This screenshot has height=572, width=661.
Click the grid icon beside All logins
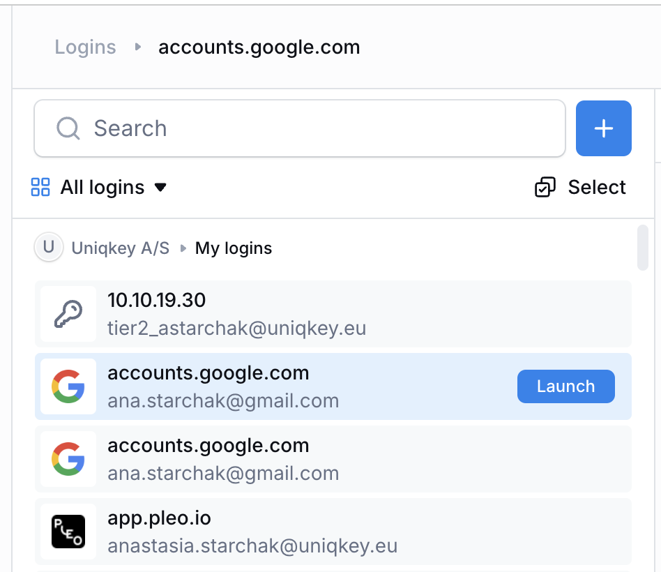(x=40, y=187)
